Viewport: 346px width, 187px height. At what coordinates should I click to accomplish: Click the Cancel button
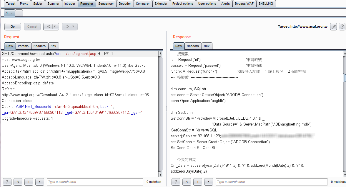click(x=32, y=26)
